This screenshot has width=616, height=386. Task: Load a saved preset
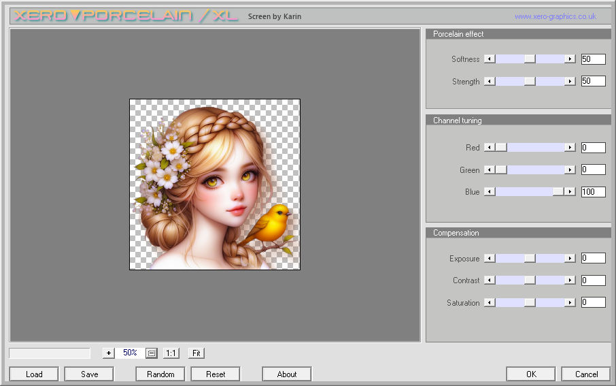pos(34,374)
